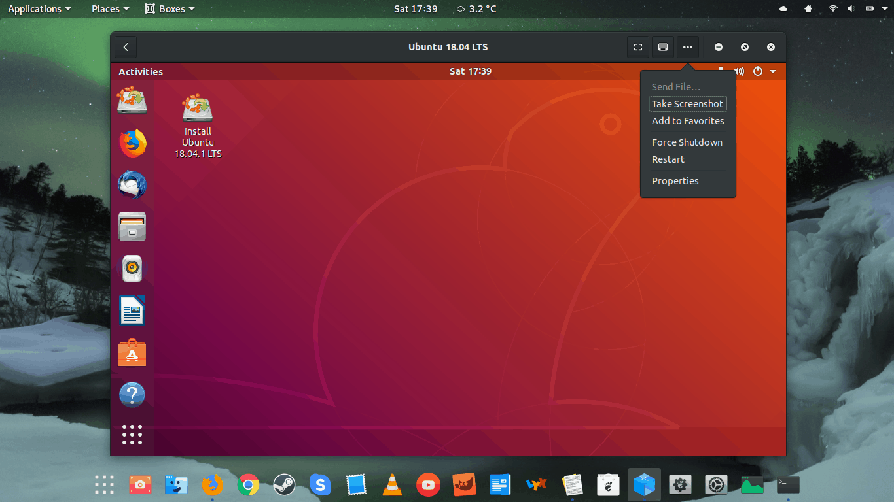The height and width of the screenshot is (502, 894).
Task: Open Files manager in guest dock
Action: tap(132, 227)
